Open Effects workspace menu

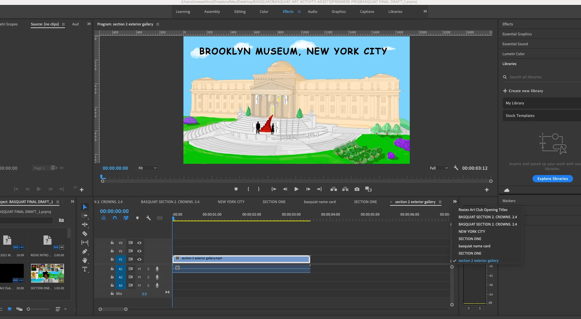[299, 12]
